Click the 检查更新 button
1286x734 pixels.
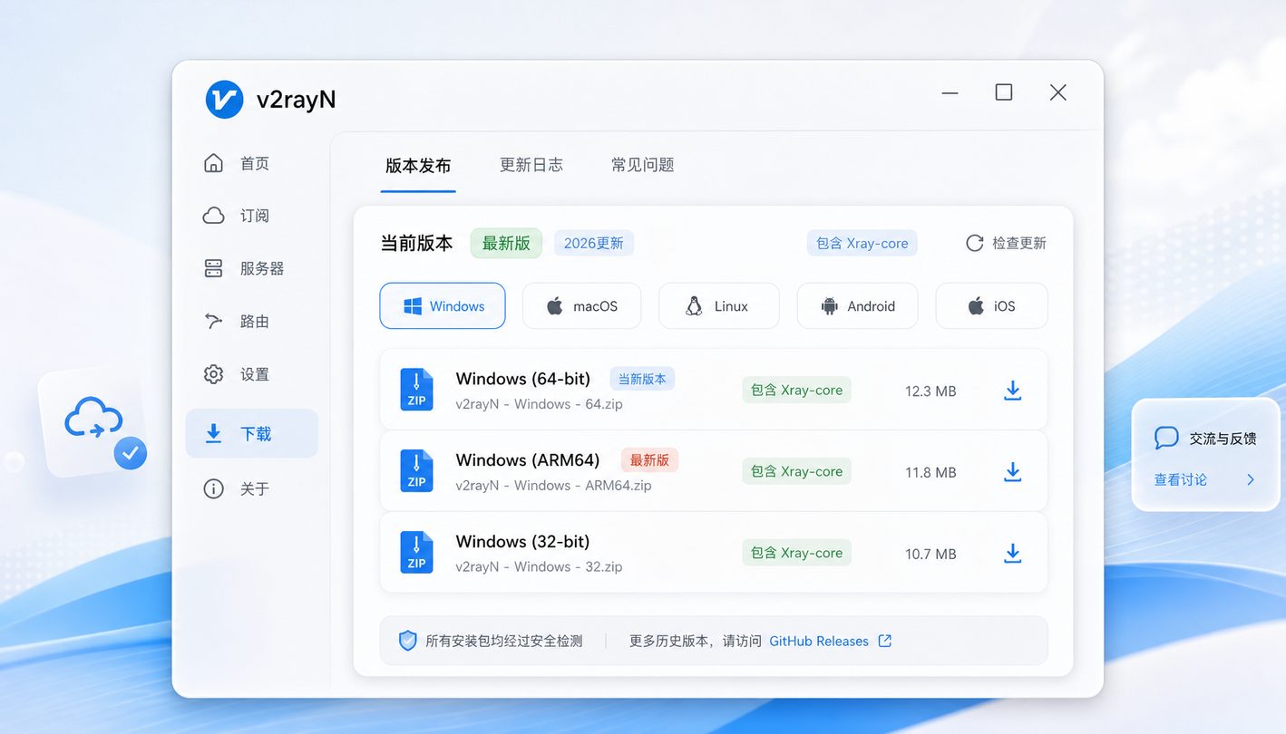(1007, 243)
